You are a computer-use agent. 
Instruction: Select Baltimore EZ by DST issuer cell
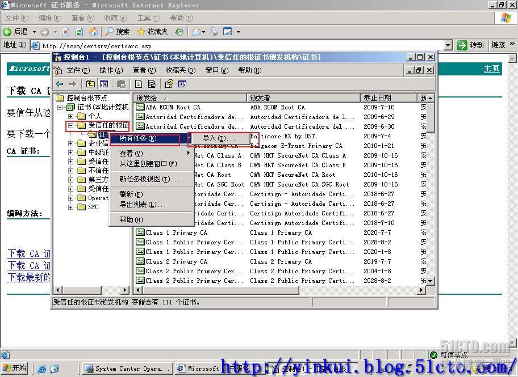[x=282, y=136]
